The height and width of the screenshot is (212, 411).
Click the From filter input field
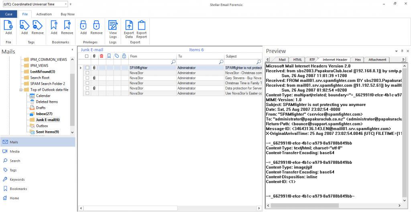pos(150,62)
